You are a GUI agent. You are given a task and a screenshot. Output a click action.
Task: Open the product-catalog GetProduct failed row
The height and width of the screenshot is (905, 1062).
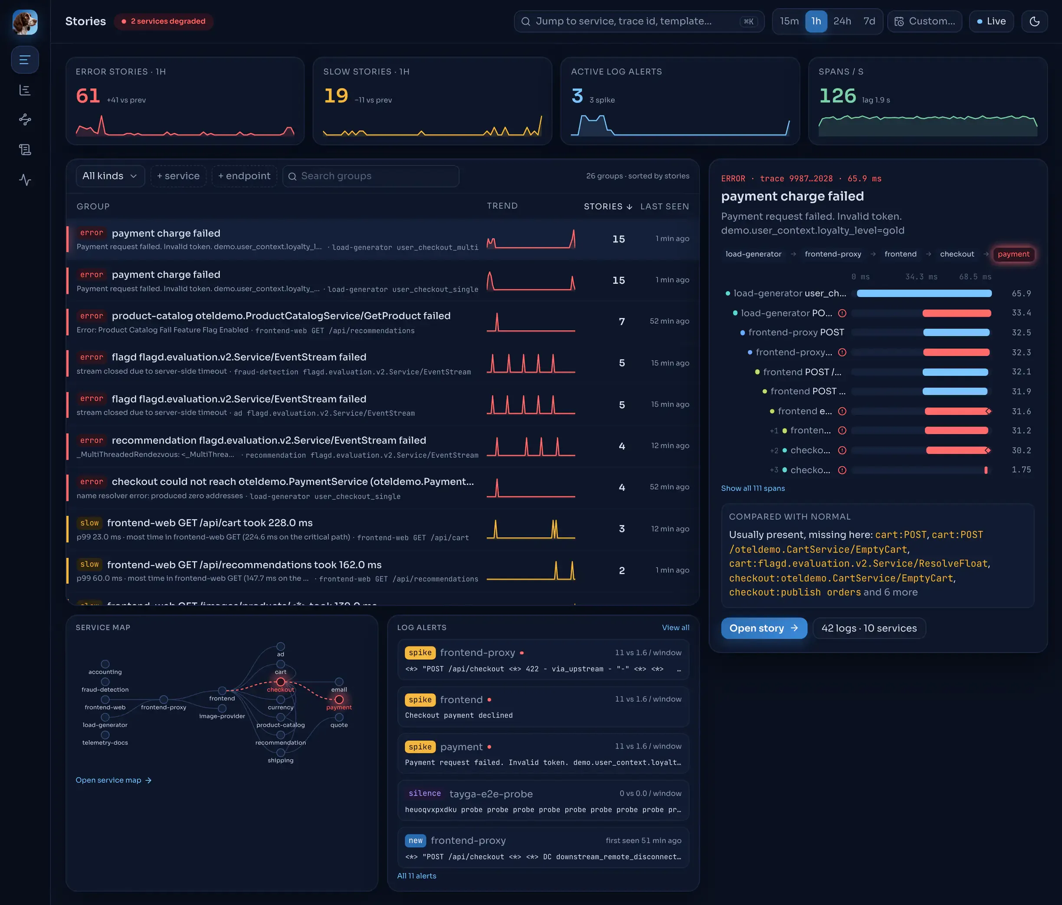(382, 322)
